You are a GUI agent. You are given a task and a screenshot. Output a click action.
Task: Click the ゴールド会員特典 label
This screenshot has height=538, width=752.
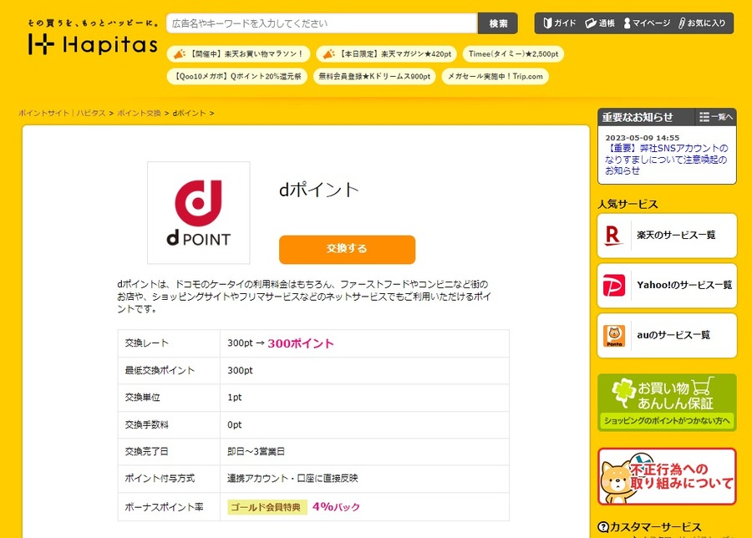(266, 507)
